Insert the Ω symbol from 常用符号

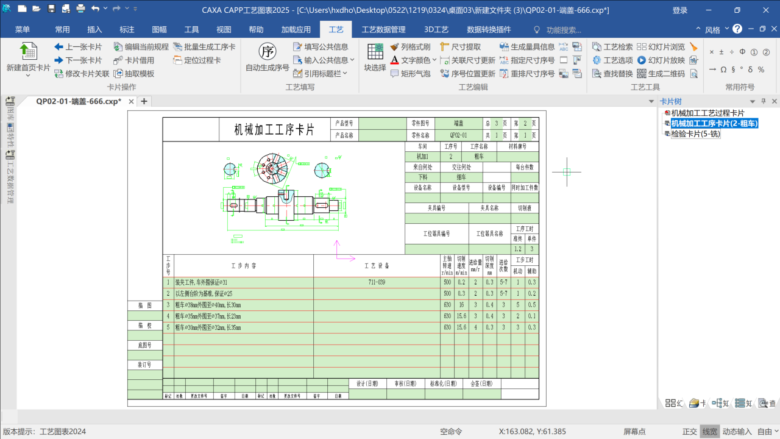723,70
